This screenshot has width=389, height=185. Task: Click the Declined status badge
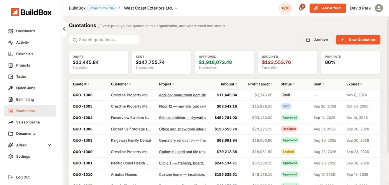289,129
